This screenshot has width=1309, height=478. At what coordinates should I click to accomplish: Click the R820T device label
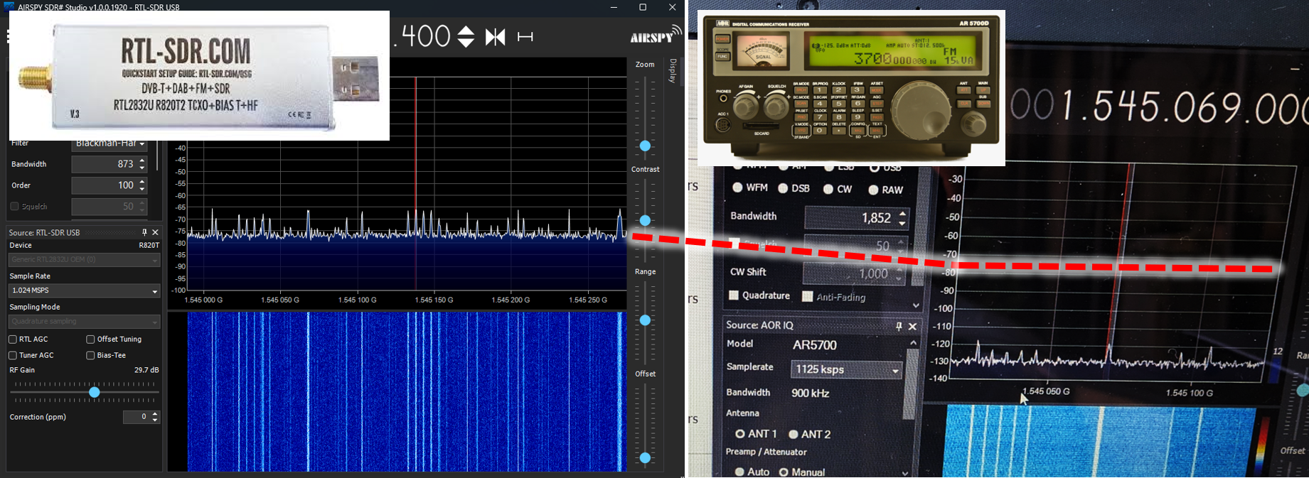pos(149,245)
